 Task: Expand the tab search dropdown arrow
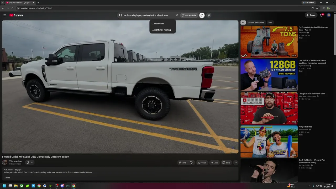[x=2, y=3]
